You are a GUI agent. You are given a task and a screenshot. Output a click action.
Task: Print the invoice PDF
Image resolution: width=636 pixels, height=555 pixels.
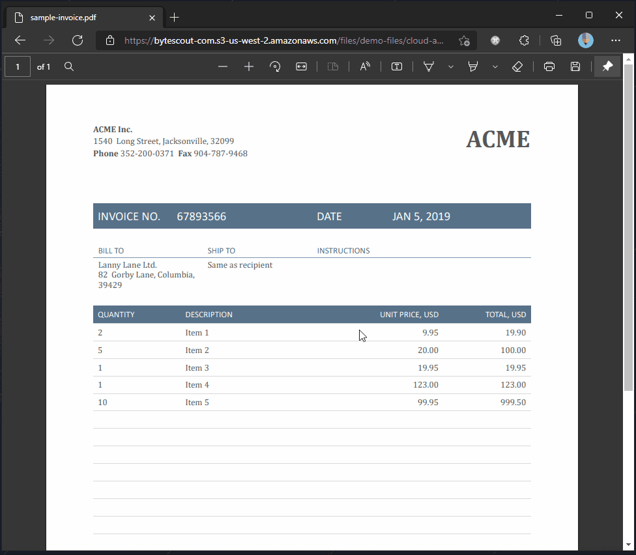coord(549,66)
